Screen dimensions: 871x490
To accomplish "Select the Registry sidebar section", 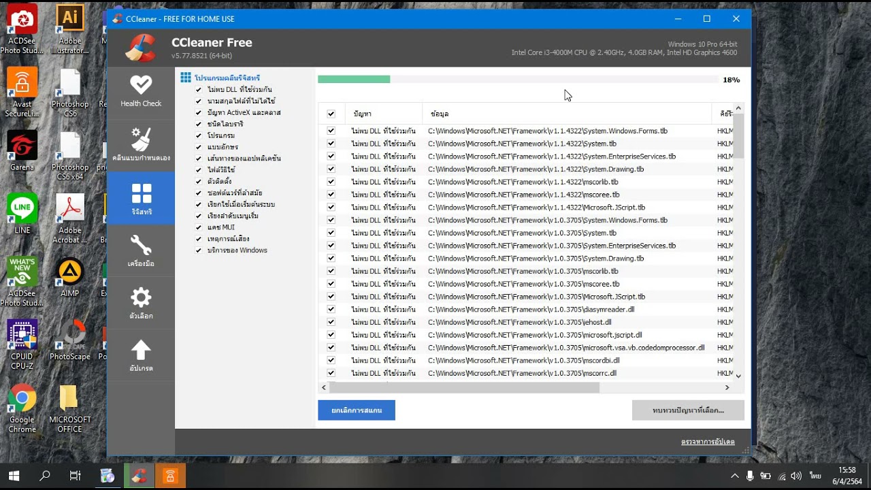I will [141, 198].
